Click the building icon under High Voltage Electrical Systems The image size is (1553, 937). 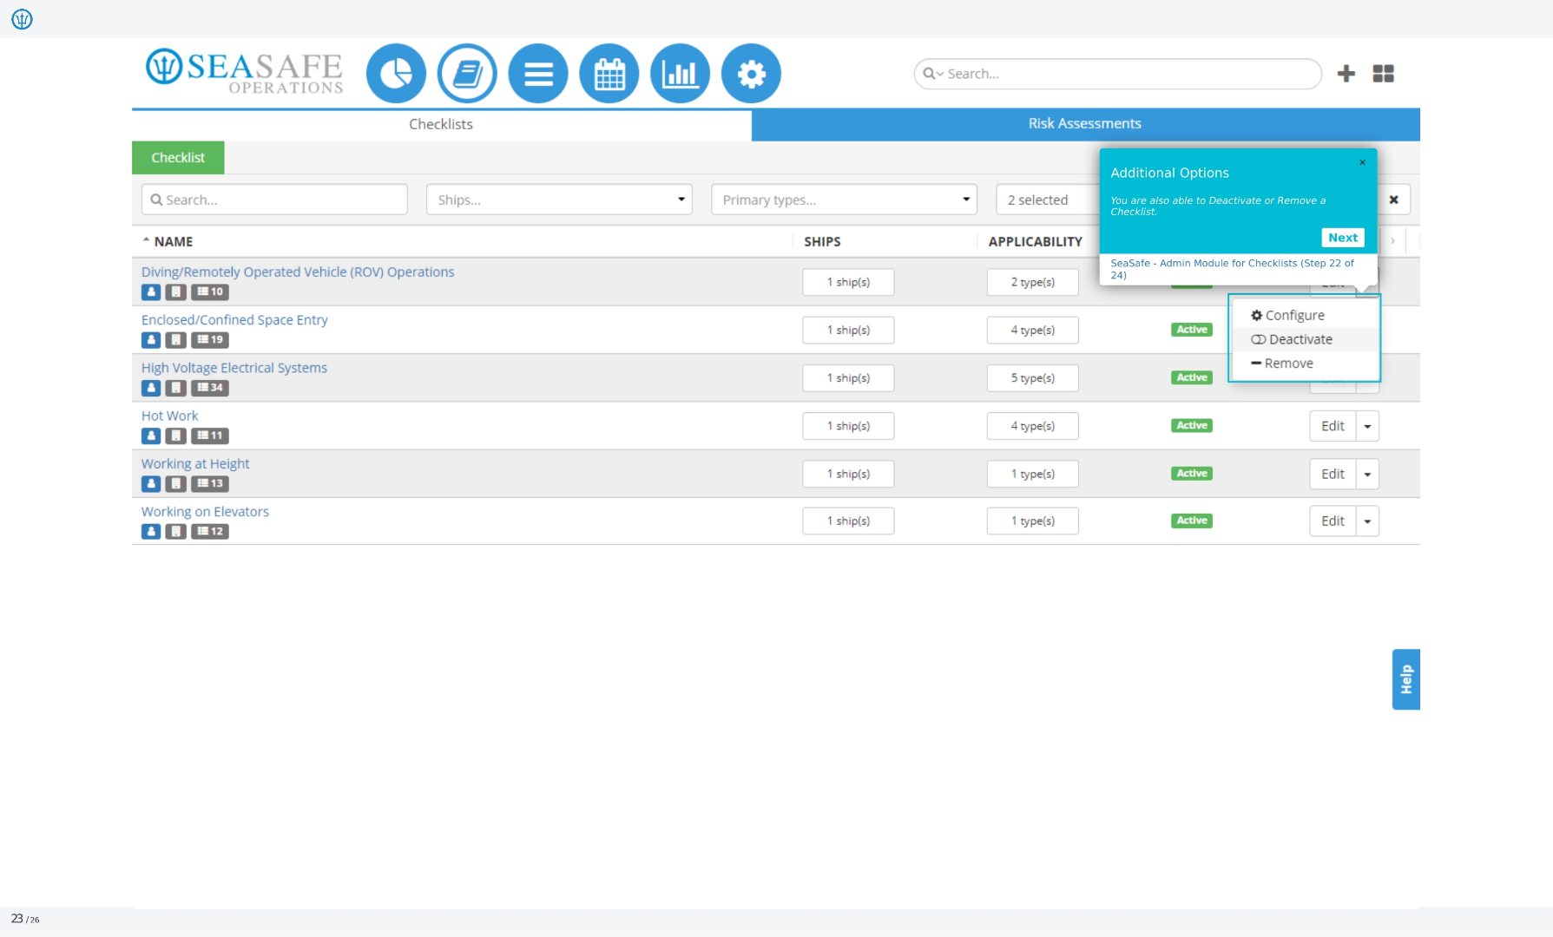tap(176, 388)
